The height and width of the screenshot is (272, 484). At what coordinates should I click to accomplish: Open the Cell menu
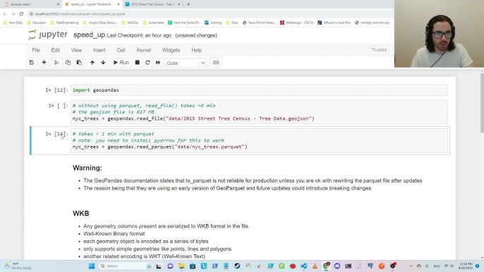[x=121, y=50]
